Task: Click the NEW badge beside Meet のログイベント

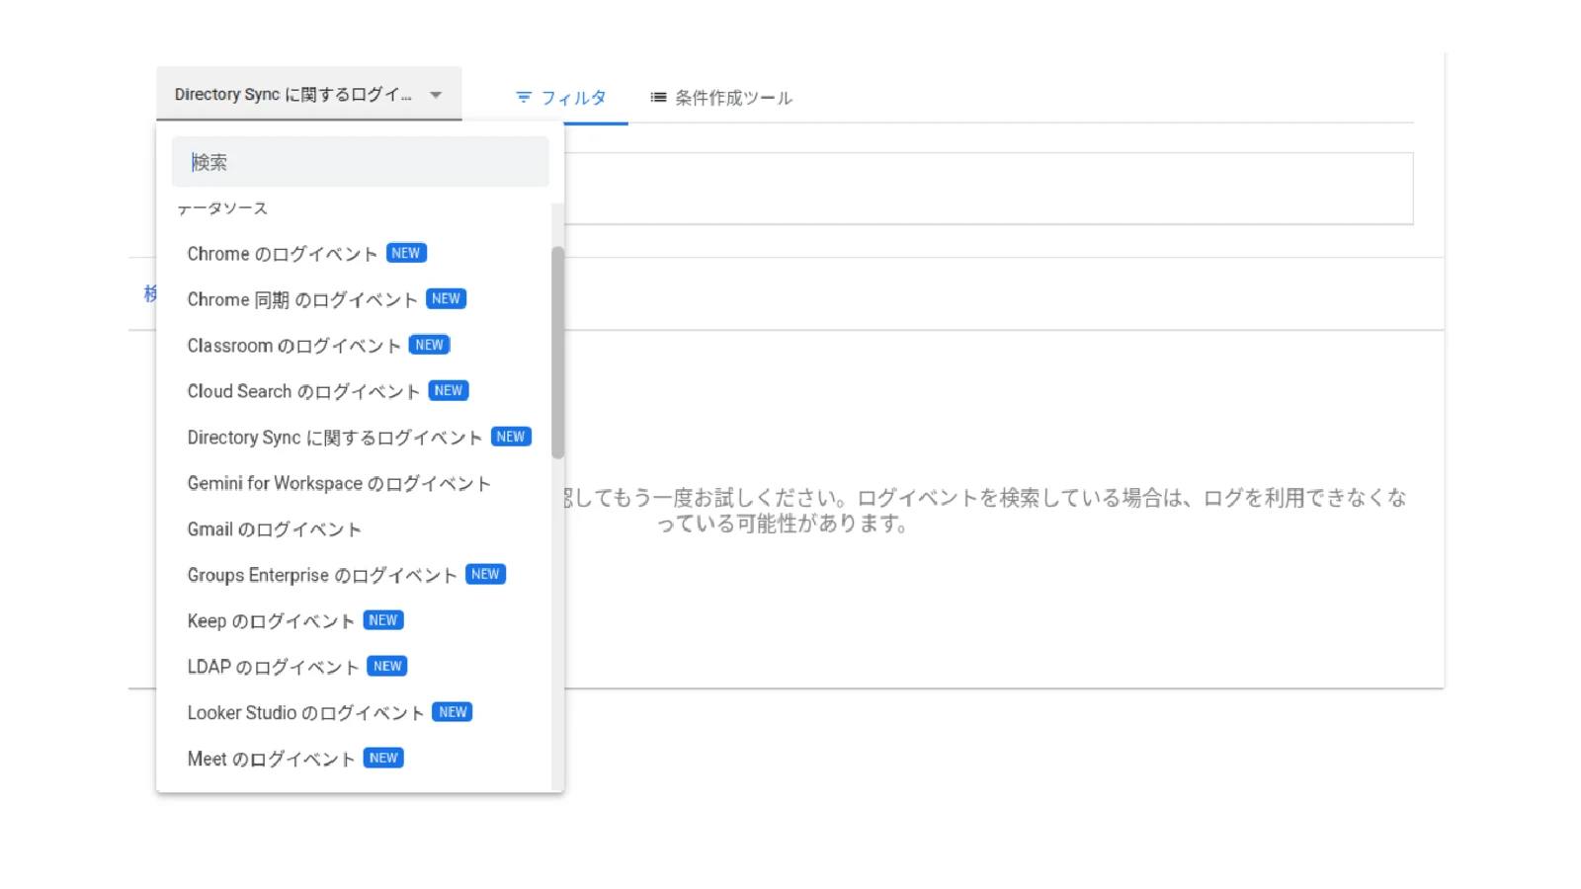Action: point(383,759)
